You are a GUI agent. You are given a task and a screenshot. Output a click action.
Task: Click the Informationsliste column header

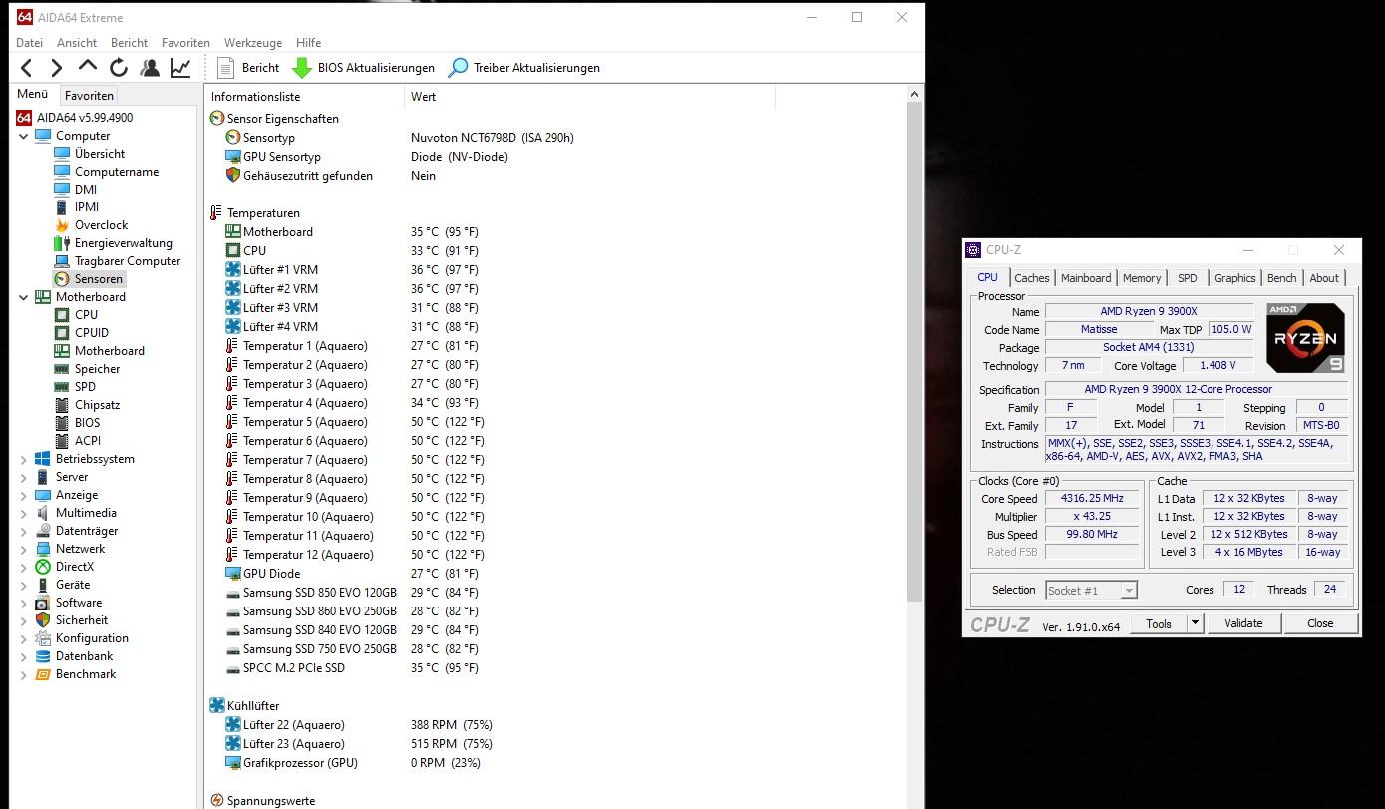305,97
